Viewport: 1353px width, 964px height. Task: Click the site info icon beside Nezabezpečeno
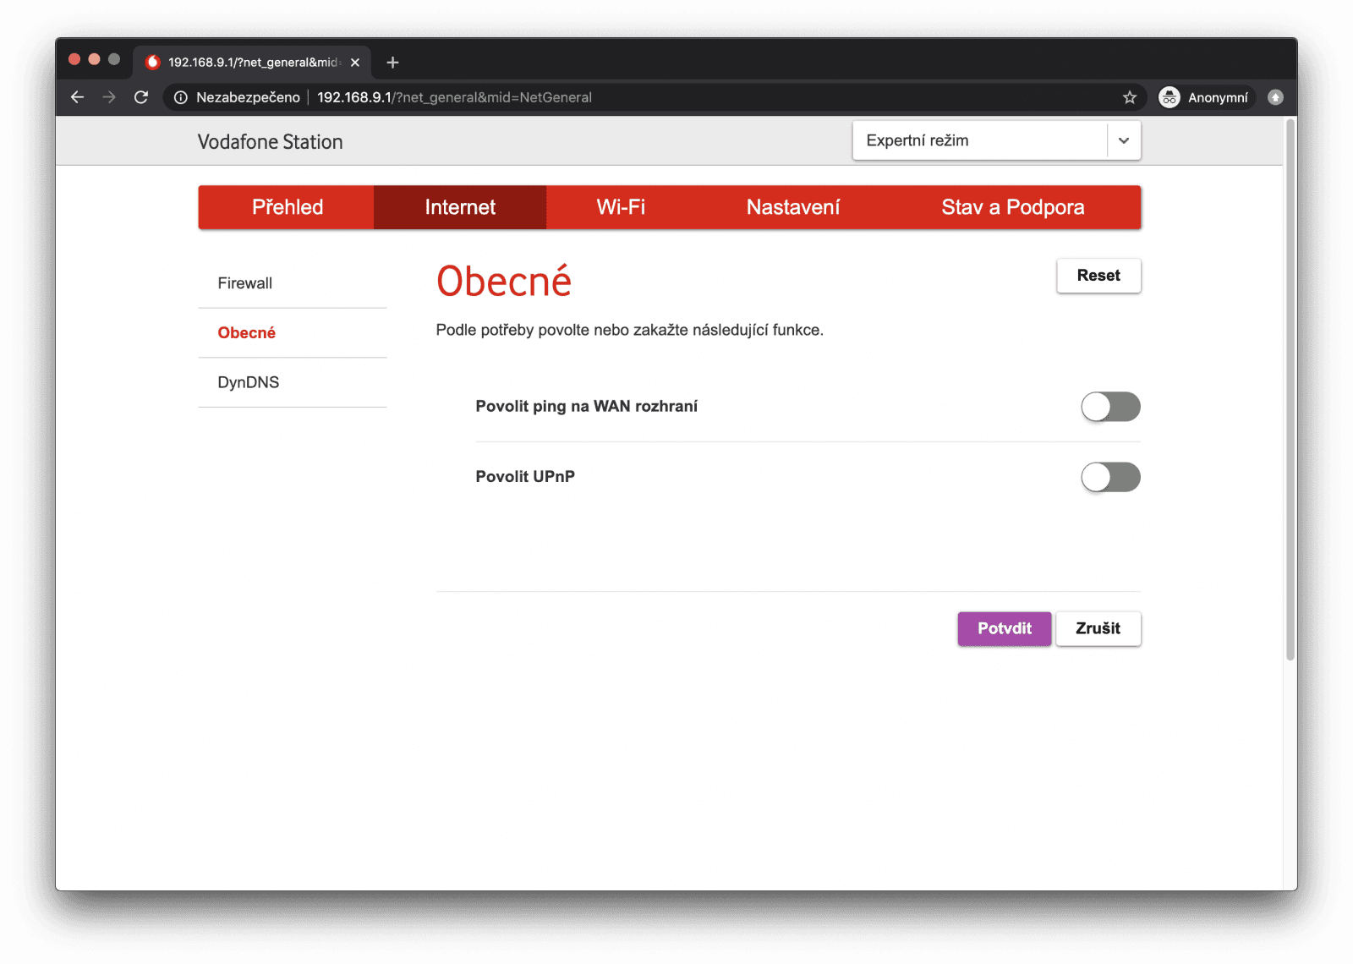pos(180,97)
